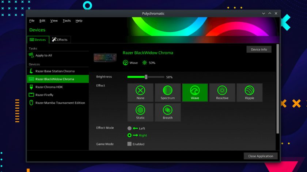
Task: Close the Polychromatic window
Action: 276,13
